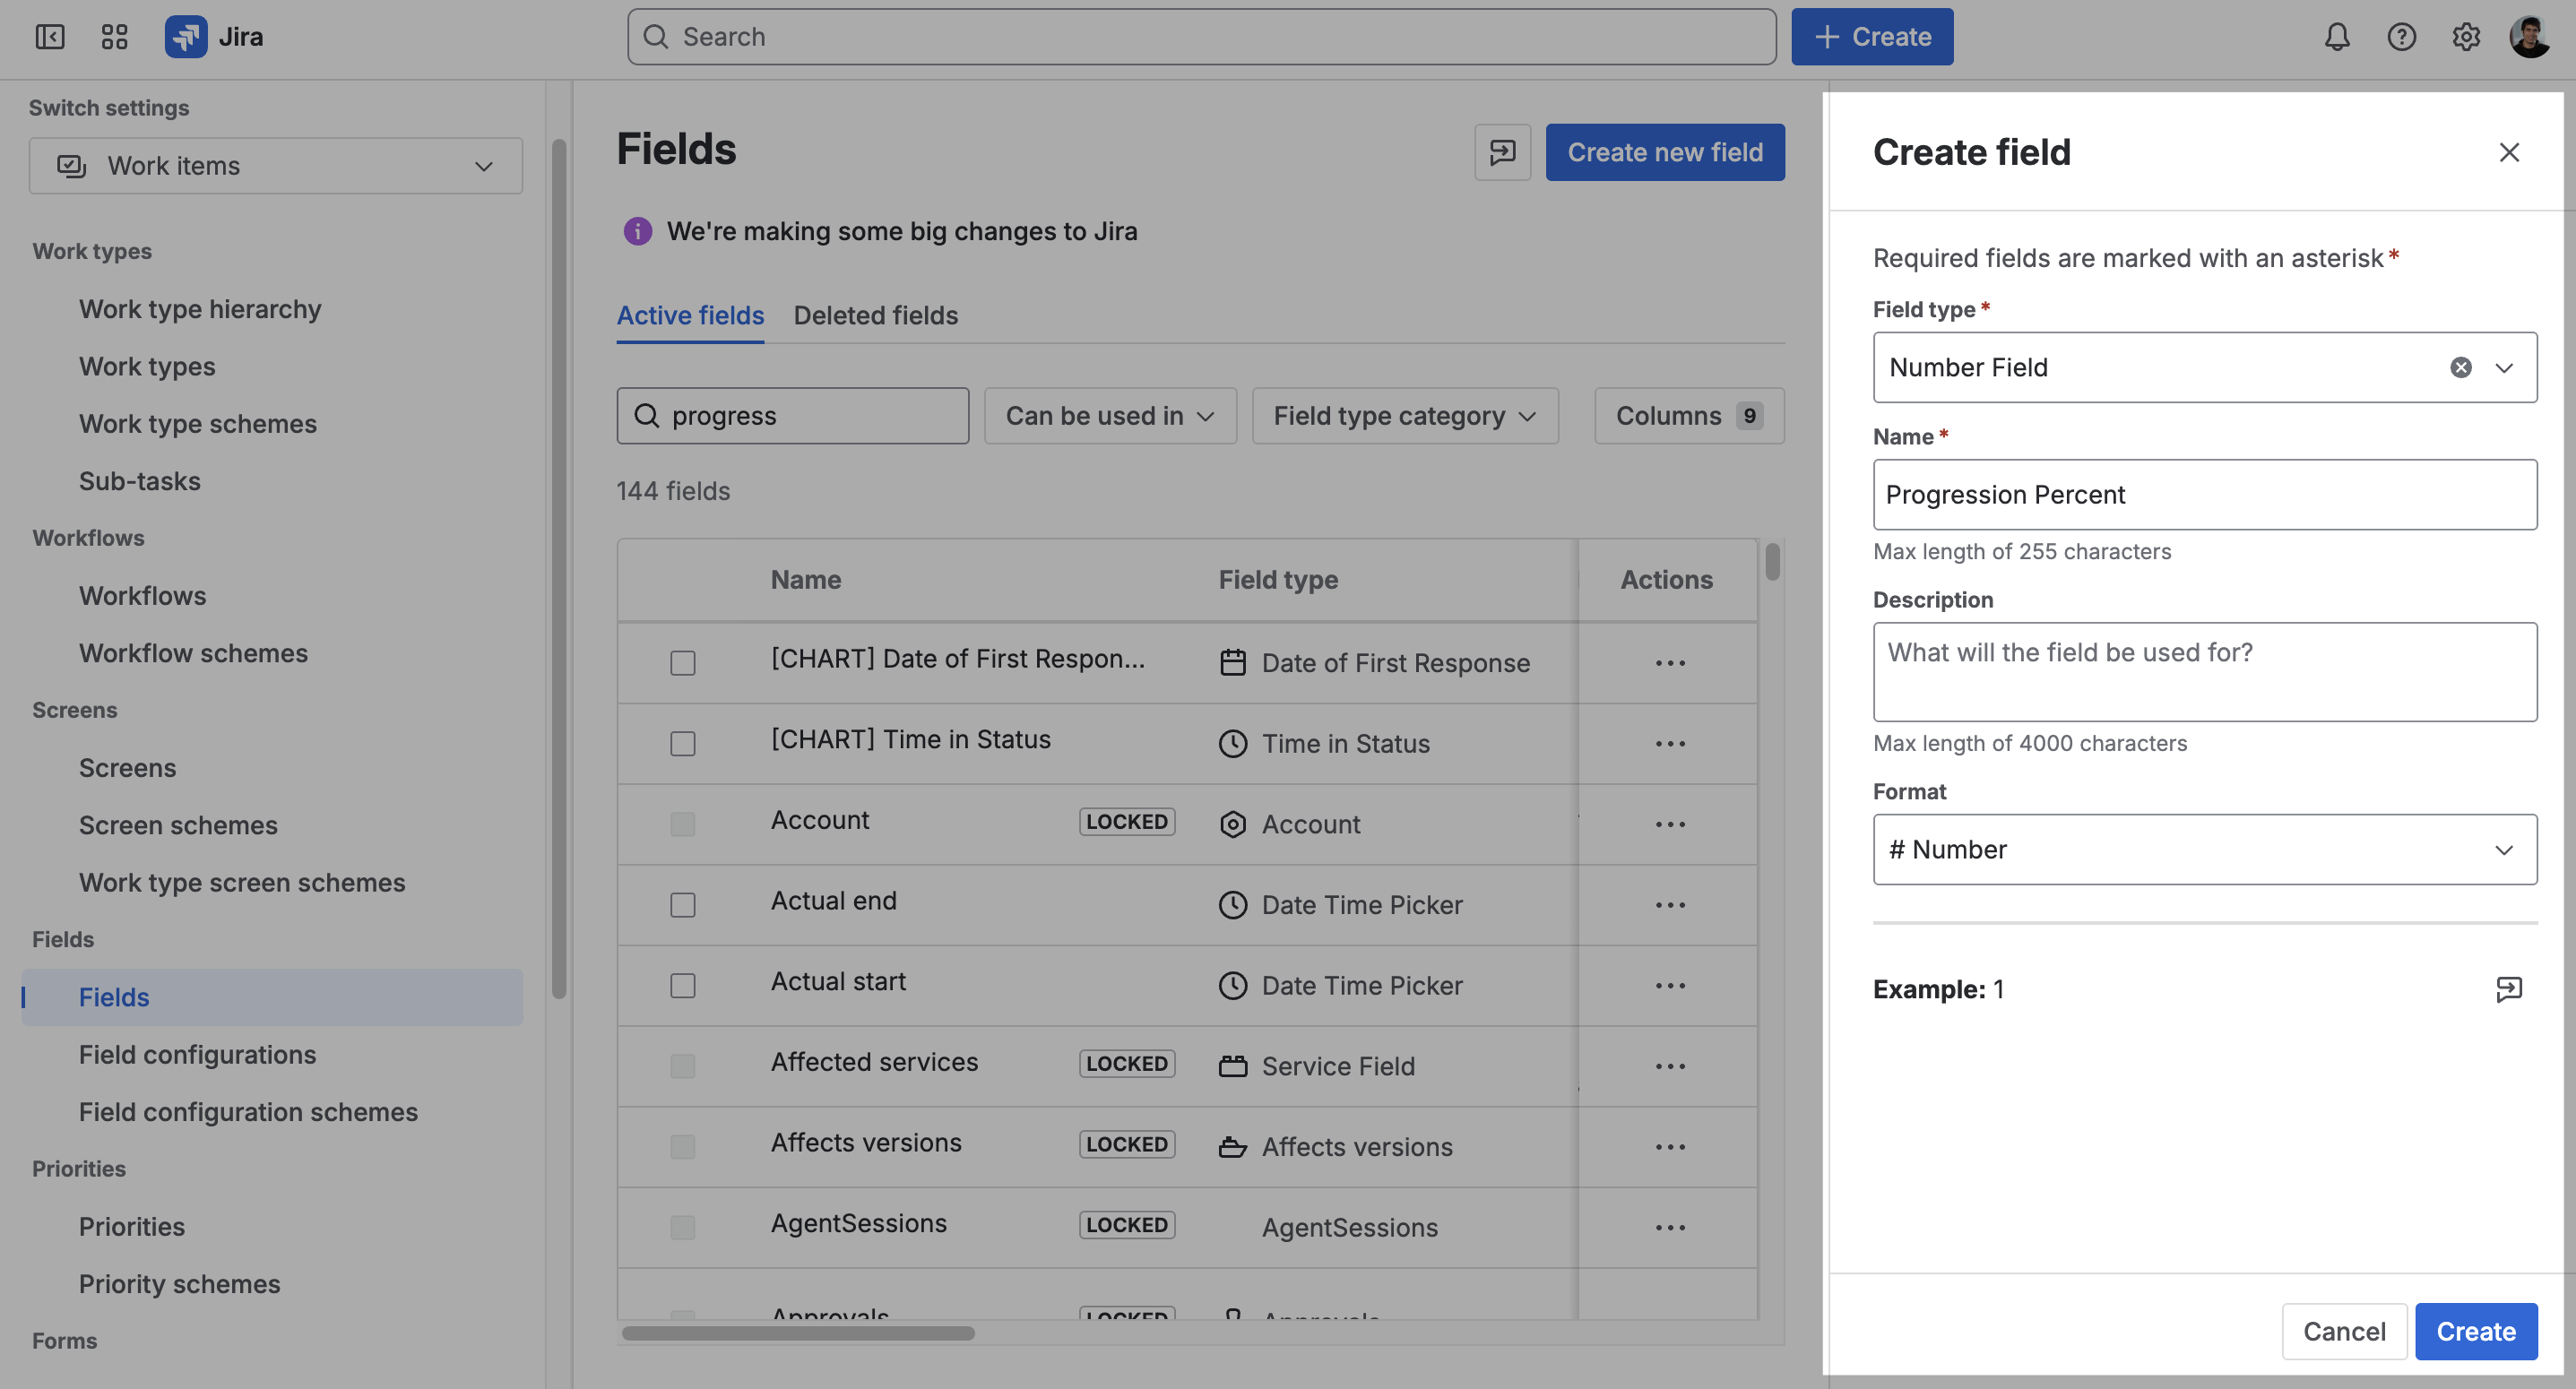Click the disabled Account row checkbox
The image size is (2576, 1389).
pos(683,825)
